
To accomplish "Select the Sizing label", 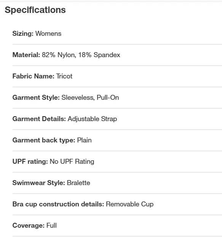I will tap(23, 34).
